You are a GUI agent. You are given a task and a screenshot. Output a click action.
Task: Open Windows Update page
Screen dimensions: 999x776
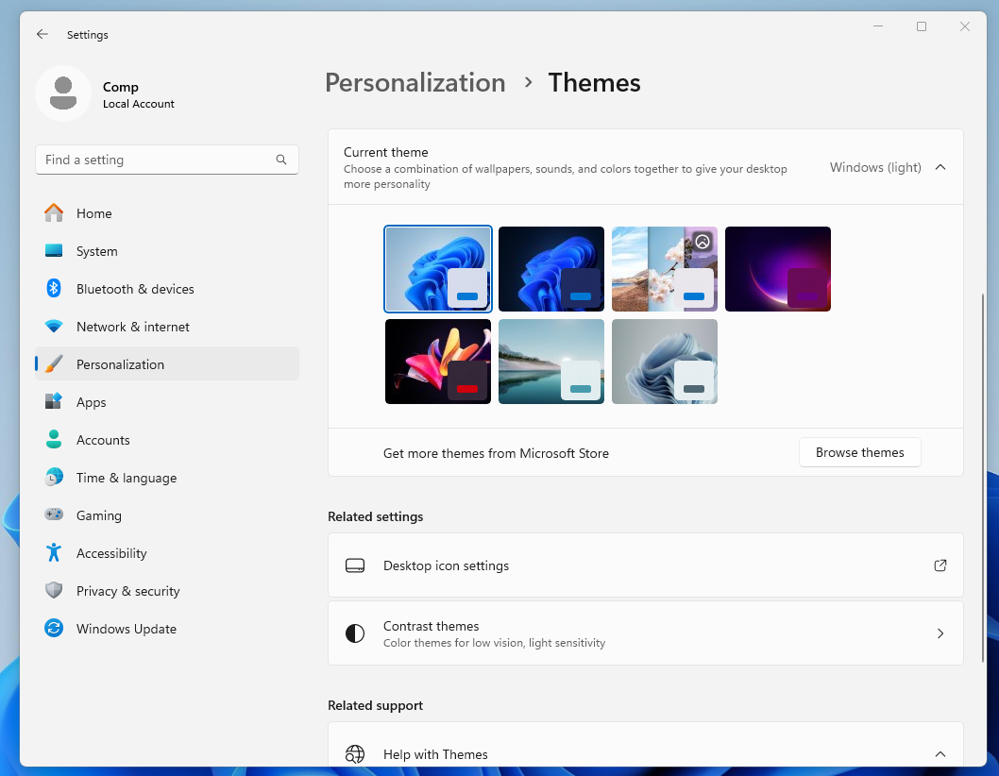(167, 628)
